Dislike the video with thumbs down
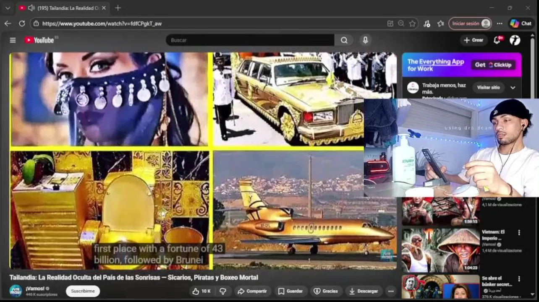Image resolution: width=539 pixels, height=302 pixels. (x=223, y=291)
